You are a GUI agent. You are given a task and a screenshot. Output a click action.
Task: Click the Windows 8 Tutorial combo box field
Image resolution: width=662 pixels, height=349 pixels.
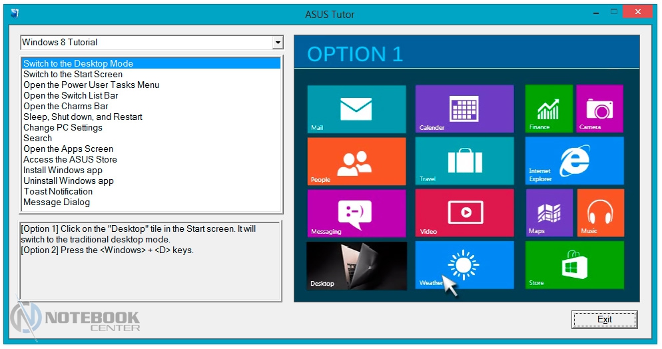point(147,43)
